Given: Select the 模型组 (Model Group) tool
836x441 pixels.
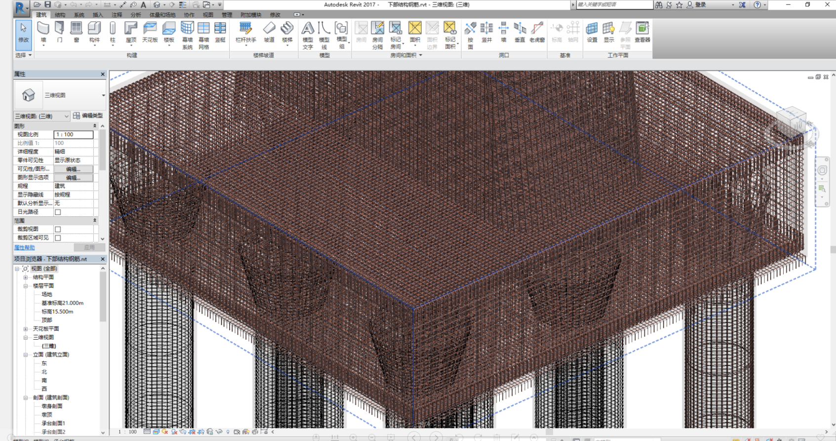Looking at the screenshot, I should tap(341, 36).
